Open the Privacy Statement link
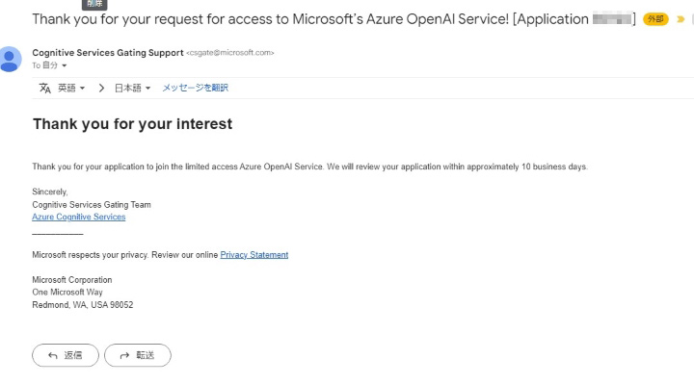 click(254, 254)
